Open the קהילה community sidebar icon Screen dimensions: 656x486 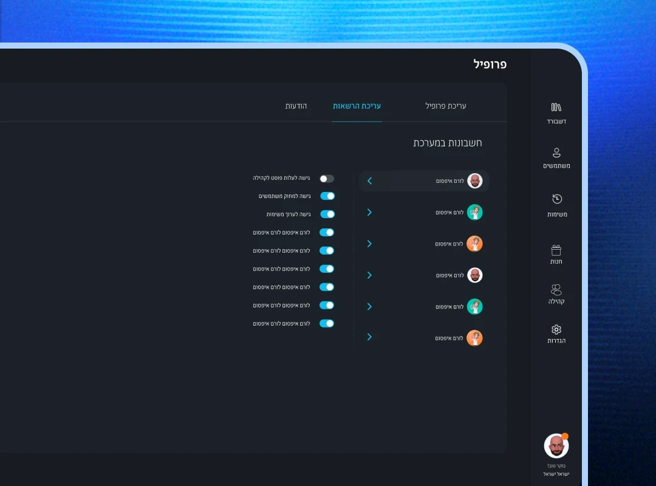[556, 290]
